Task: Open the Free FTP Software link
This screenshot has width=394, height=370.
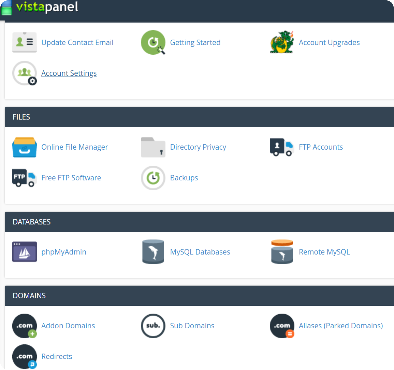Action: [71, 178]
